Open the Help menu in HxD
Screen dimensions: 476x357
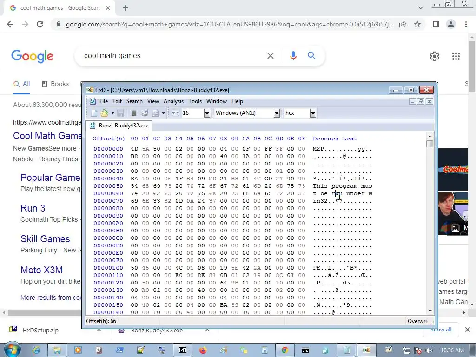pyautogui.click(x=237, y=101)
